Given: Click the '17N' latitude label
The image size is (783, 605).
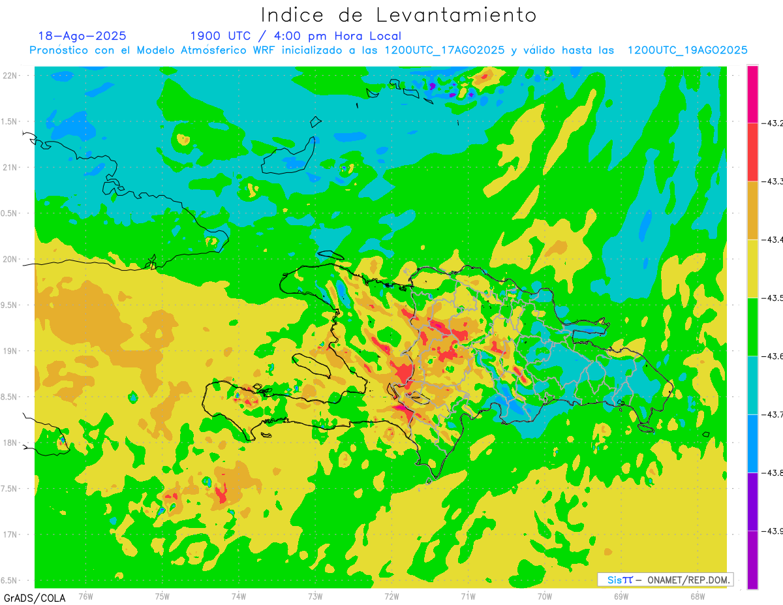Looking at the screenshot, I should click(10, 535).
